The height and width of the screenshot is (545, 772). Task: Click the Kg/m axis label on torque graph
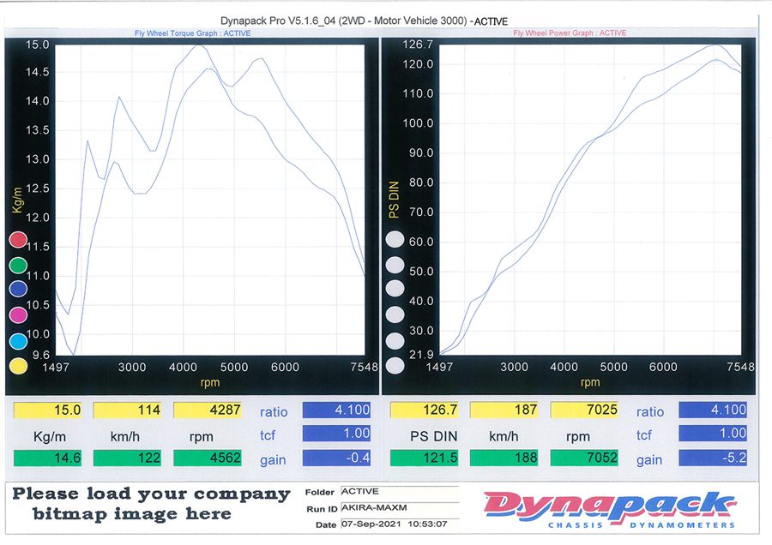(17, 201)
